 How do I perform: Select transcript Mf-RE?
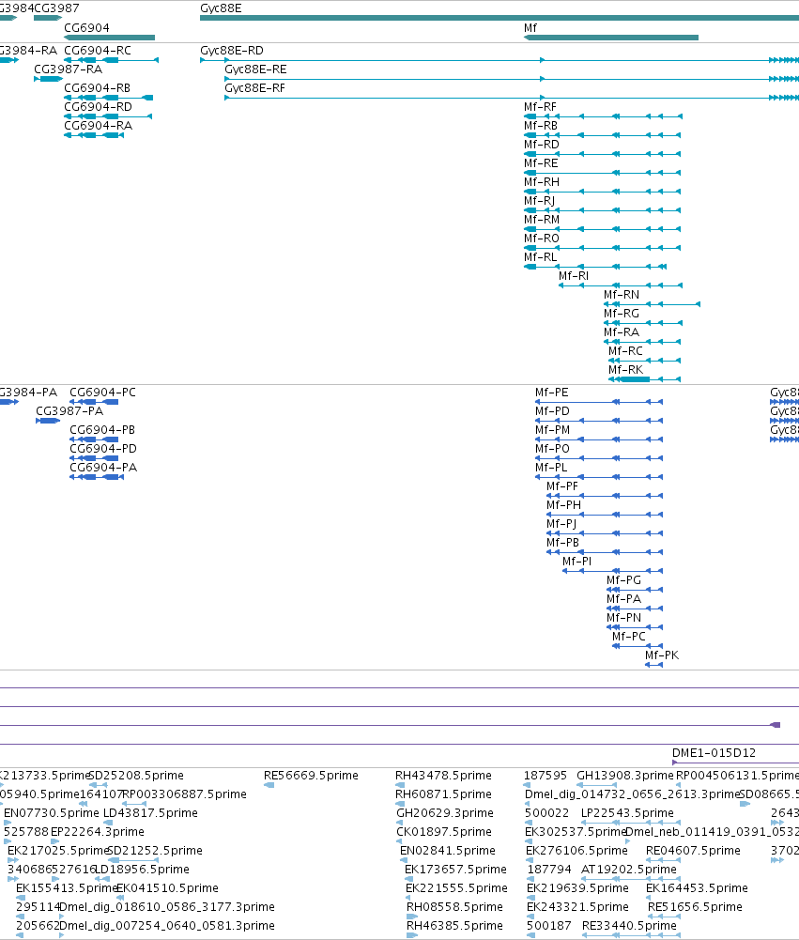click(541, 163)
